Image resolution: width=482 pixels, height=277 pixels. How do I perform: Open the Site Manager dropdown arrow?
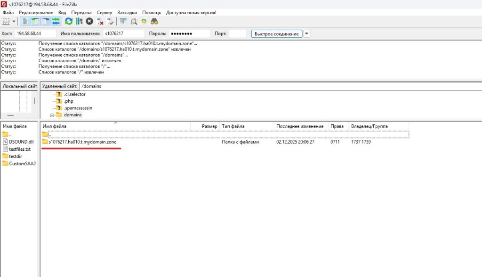14,21
